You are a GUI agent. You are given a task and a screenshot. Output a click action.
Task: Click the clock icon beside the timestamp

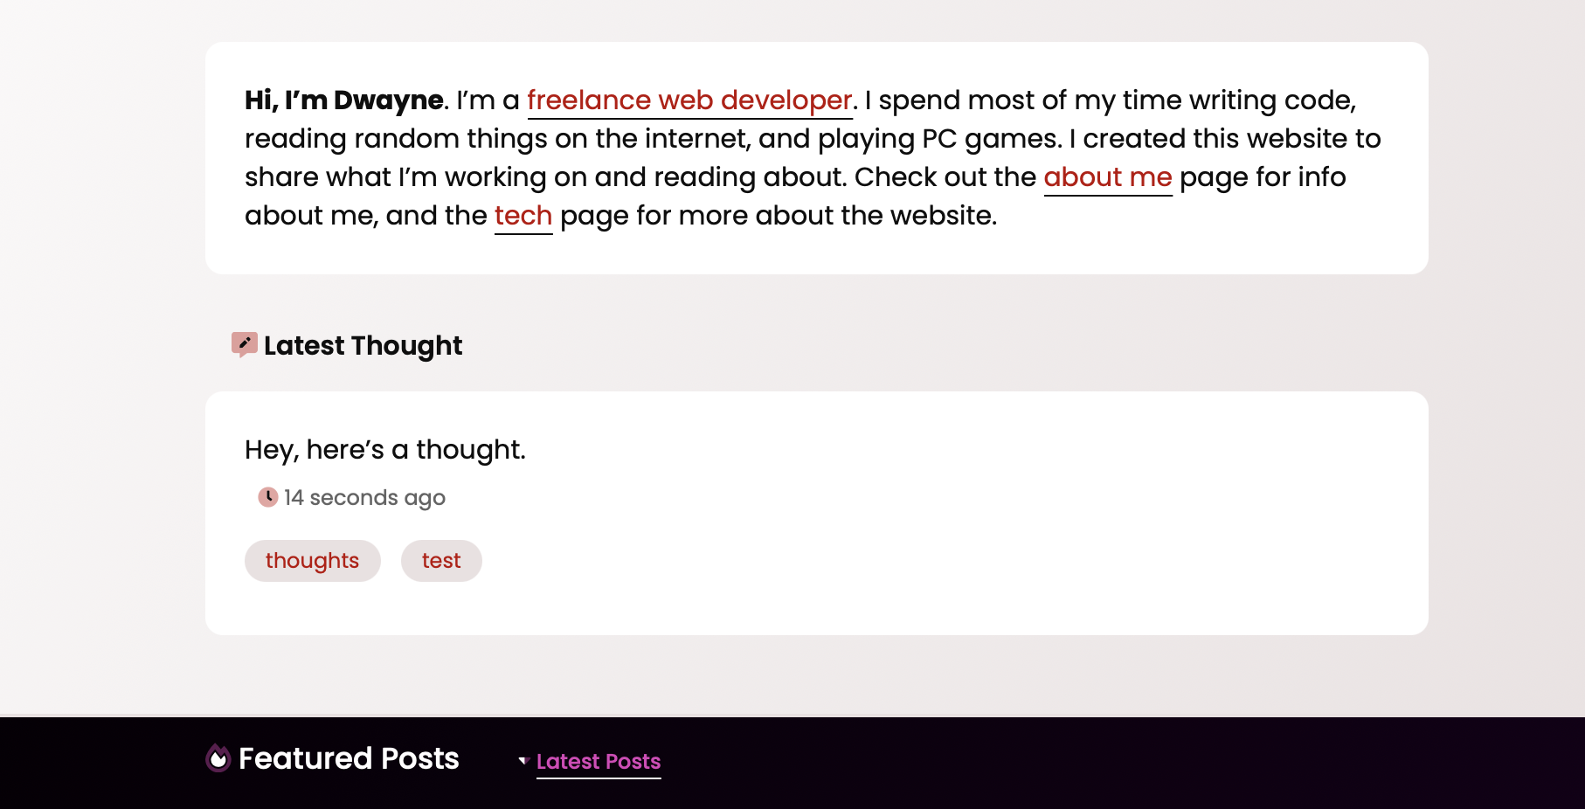(268, 497)
